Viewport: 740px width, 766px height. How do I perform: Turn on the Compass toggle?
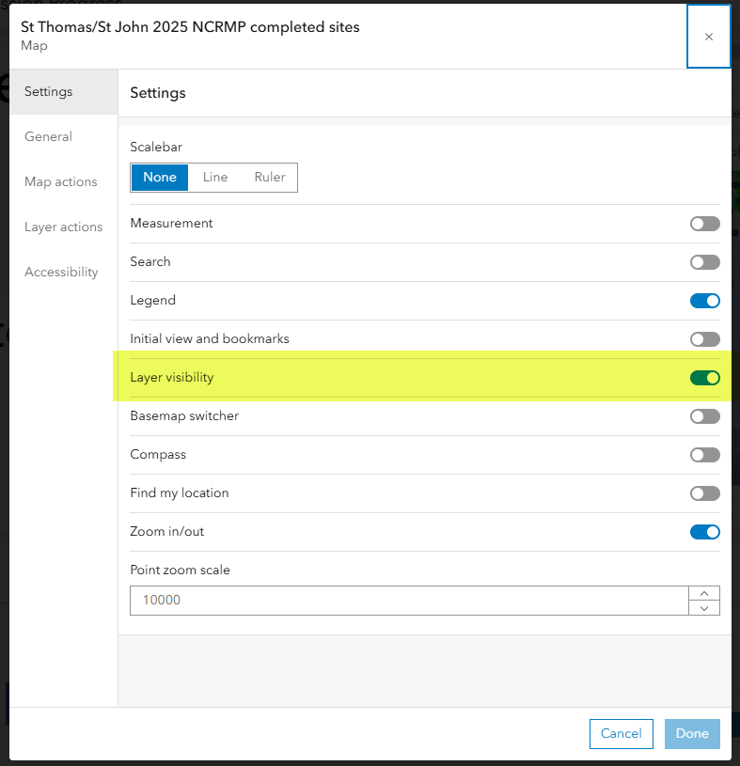(x=705, y=455)
